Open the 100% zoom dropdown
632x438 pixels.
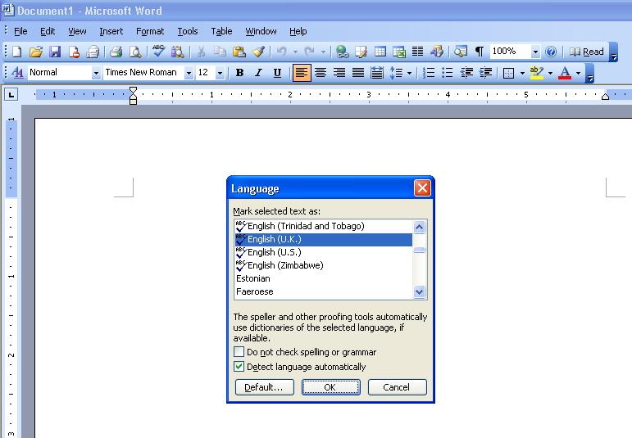535,52
